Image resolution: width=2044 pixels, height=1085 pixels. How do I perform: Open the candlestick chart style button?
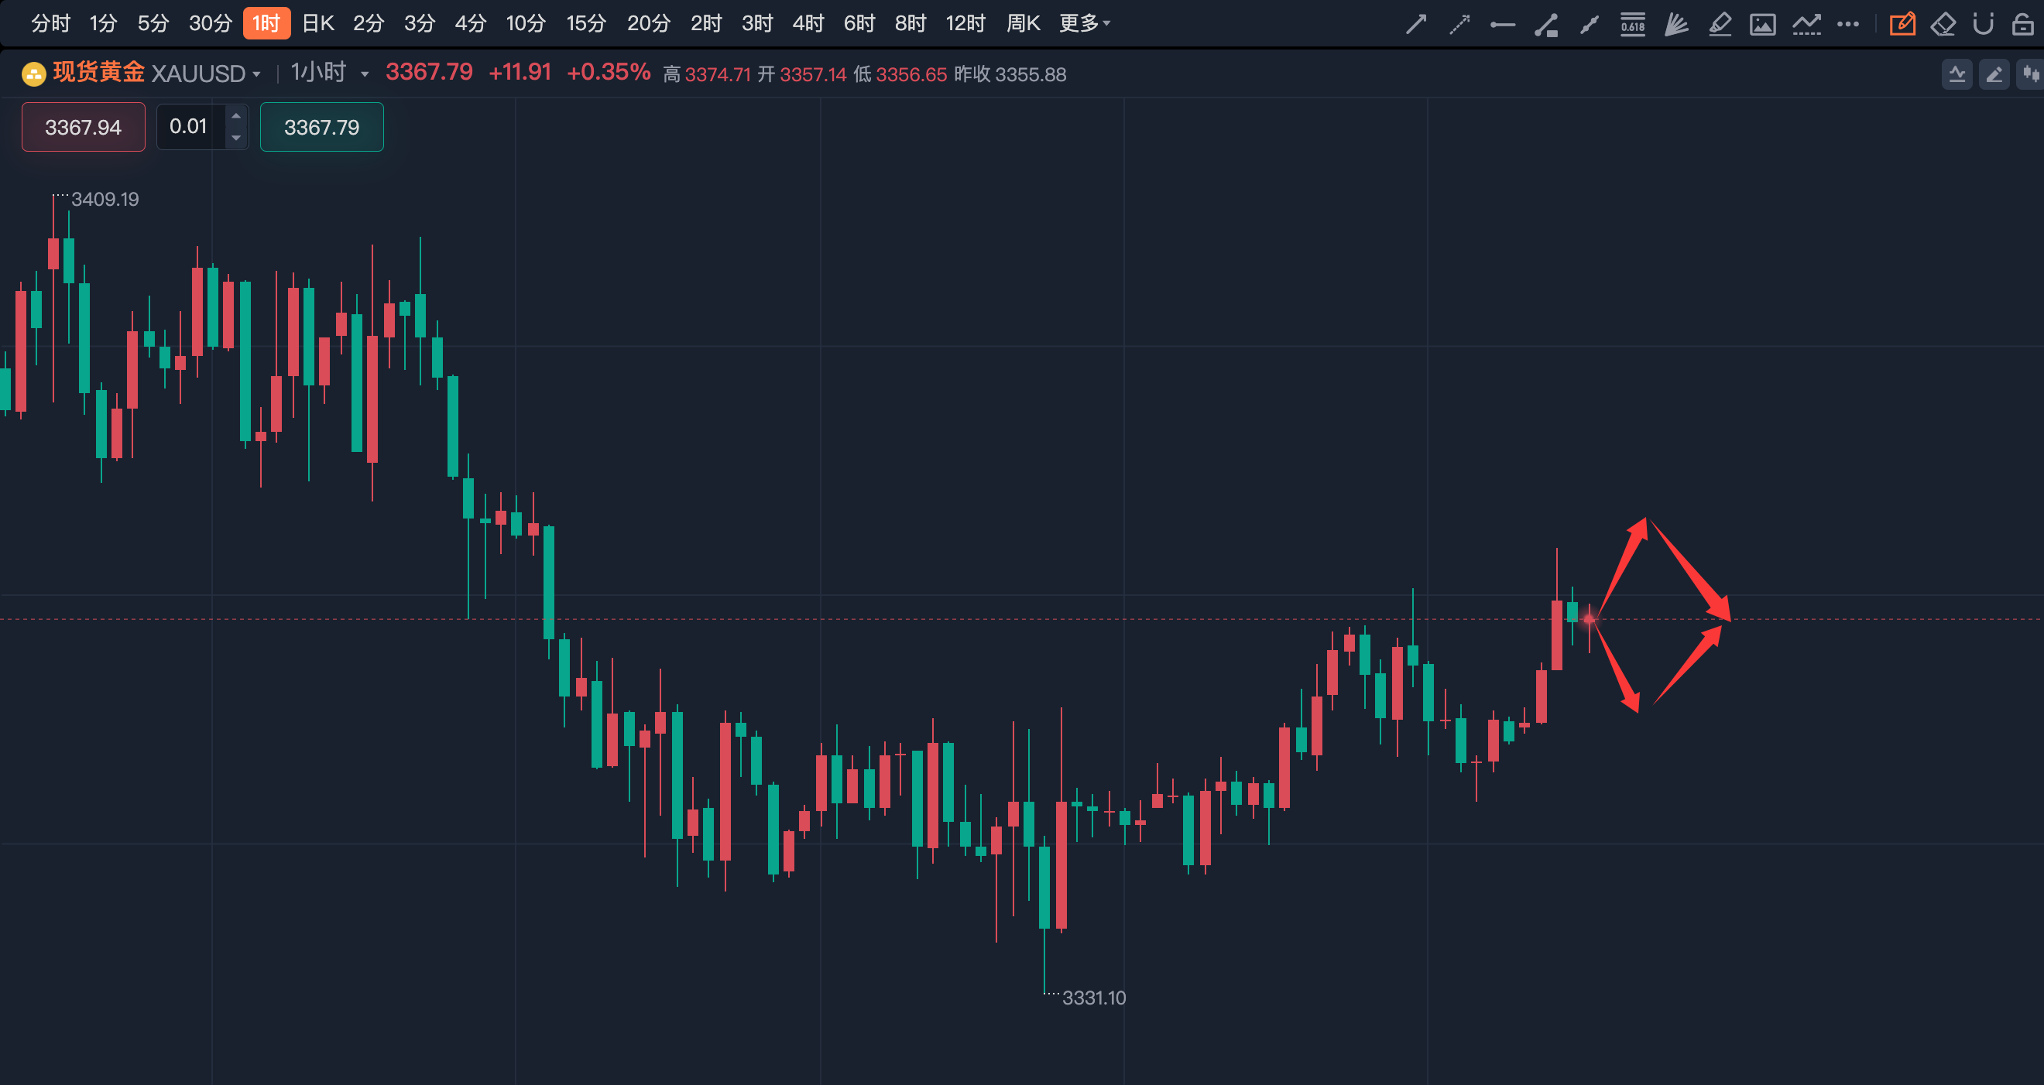(x=2031, y=74)
